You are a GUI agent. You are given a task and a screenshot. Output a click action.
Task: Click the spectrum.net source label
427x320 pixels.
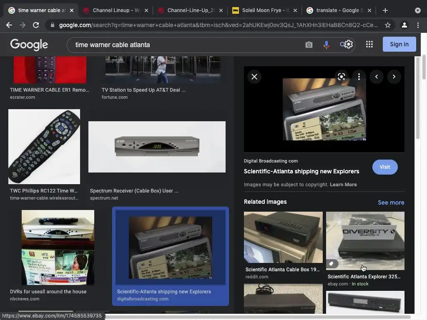click(x=104, y=198)
